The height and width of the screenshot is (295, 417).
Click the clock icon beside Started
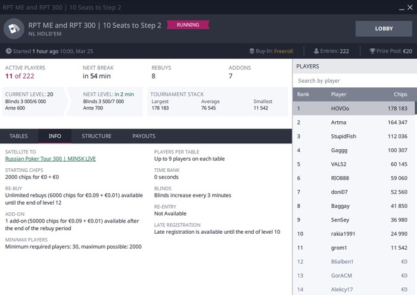pos(8,51)
